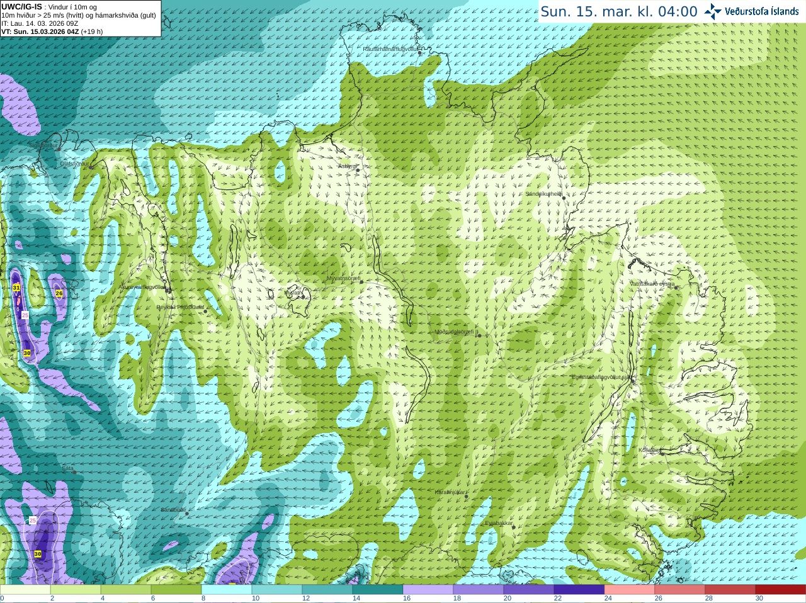The image size is (806, 603).
Task: Click the UWC/IG-IS Vindur í 10m title line
Action: click(x=49, y=7)
